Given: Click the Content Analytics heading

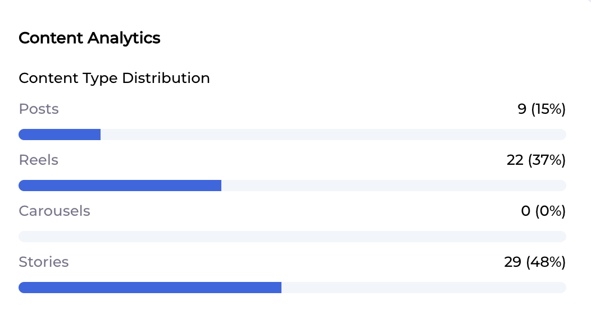Looking at the screenshot, I should click(x=89, y=38).
